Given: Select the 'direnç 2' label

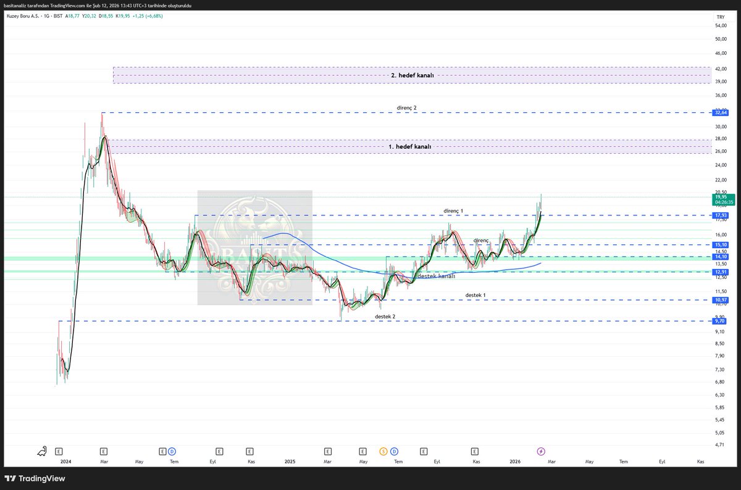Looking at the screenshot, I should click(x=407, y=107).
